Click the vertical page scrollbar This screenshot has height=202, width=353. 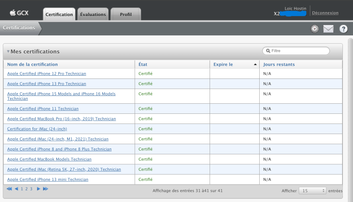[x=350, y=120]
